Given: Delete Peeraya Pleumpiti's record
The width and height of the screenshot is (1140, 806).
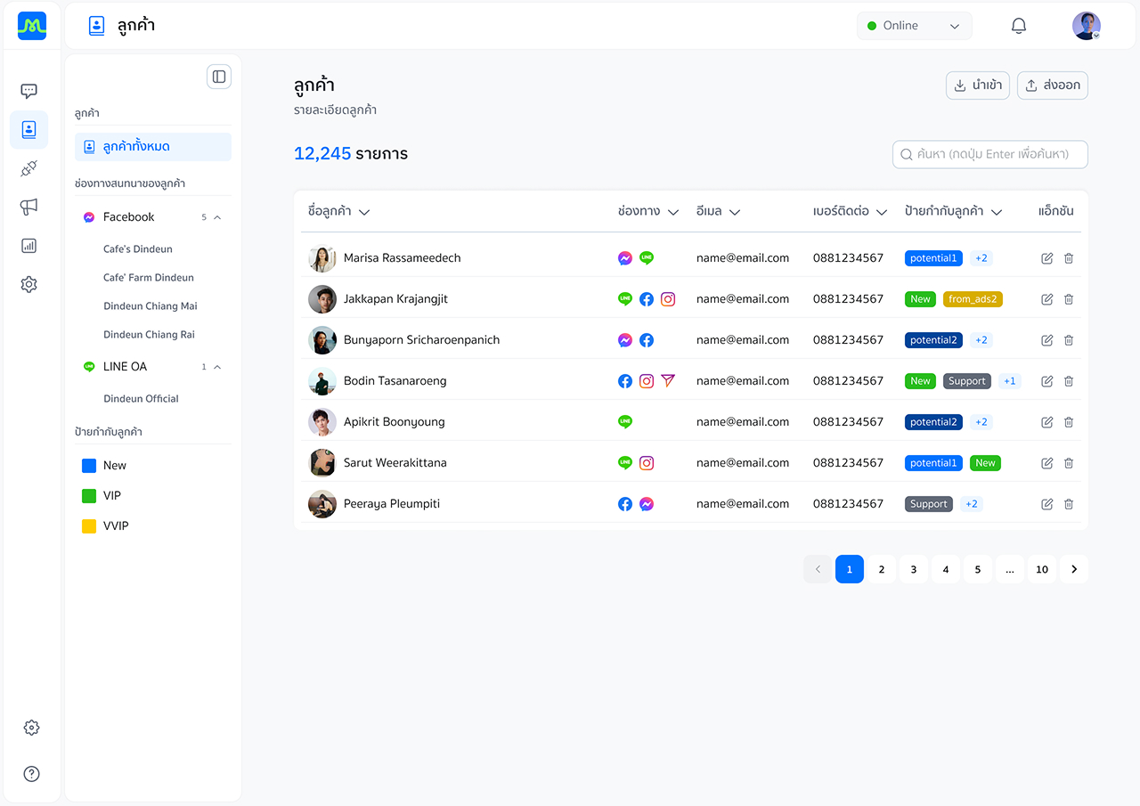Looking at the screenshot, I should pos(1069,504).
